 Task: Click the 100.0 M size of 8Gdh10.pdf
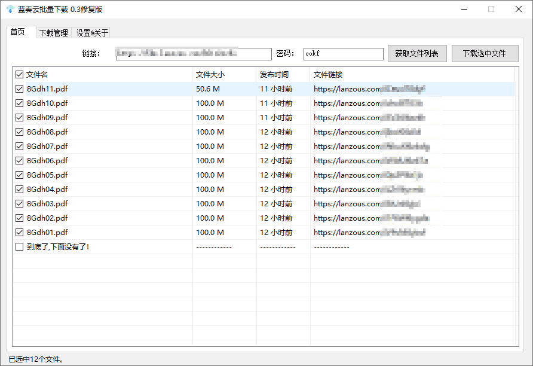pos(210,103)
